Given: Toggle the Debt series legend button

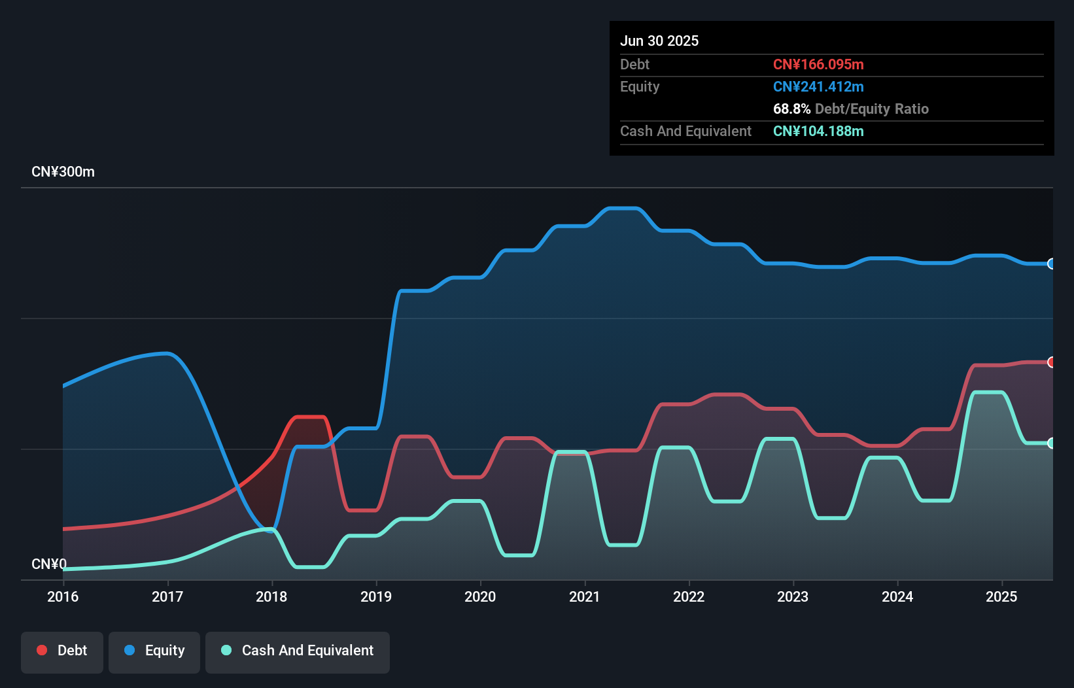Looking at the screenshot, I should (x=62, y=652).
